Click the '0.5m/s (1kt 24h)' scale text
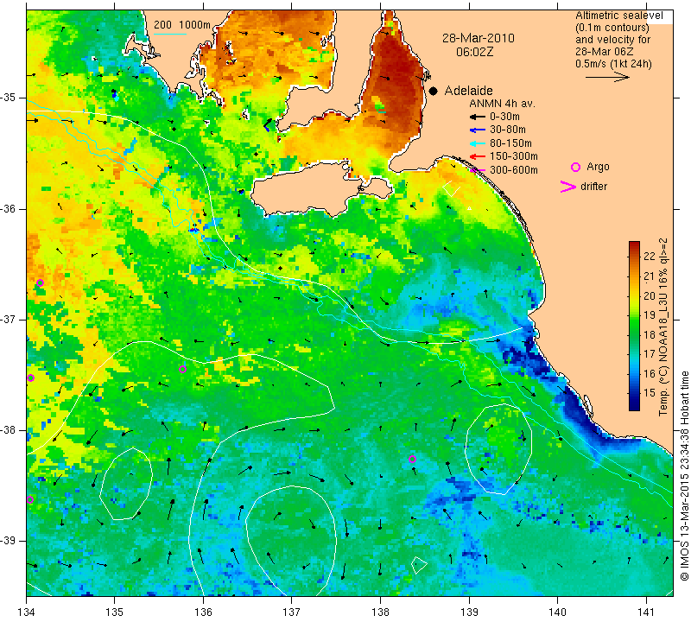 [613, 64]
